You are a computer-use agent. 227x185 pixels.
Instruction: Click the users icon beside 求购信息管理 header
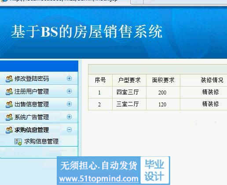[x=9, y=130]
